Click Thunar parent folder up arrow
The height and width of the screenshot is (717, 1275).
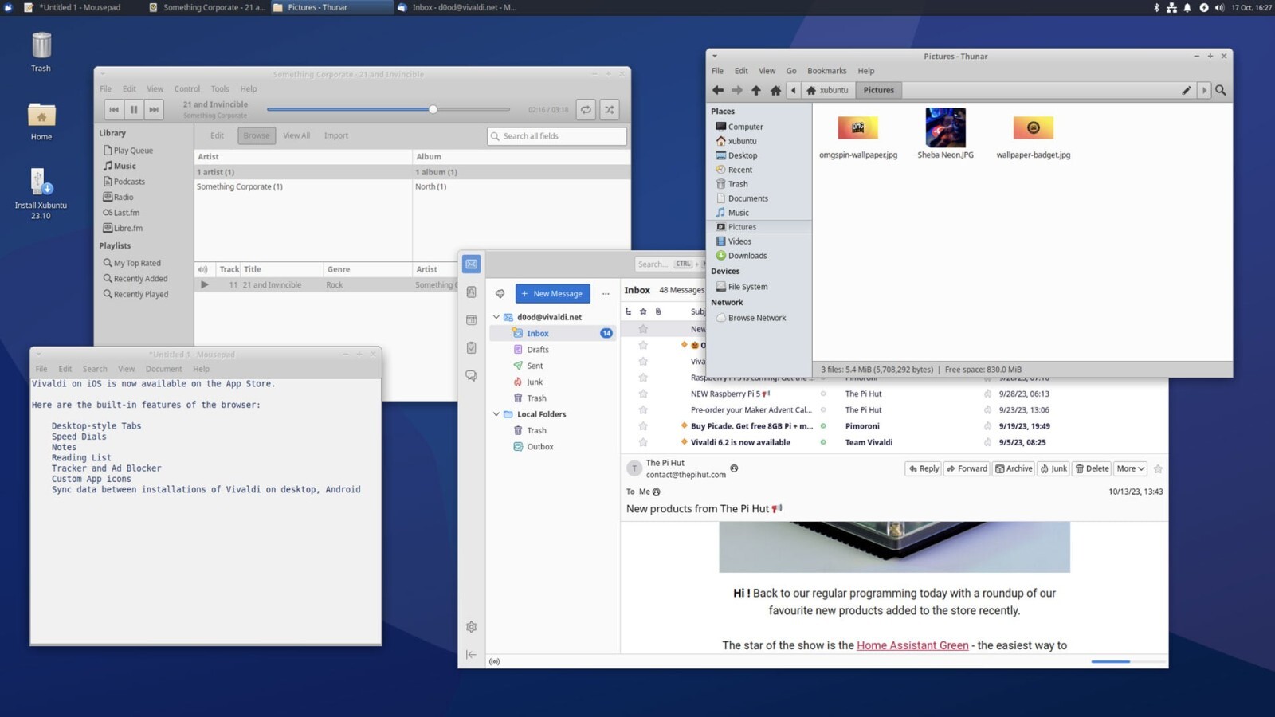[756, 90]
